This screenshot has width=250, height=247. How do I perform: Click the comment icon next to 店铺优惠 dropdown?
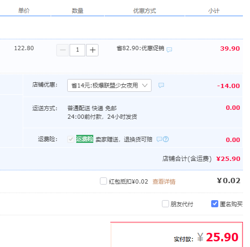point(161,85)
